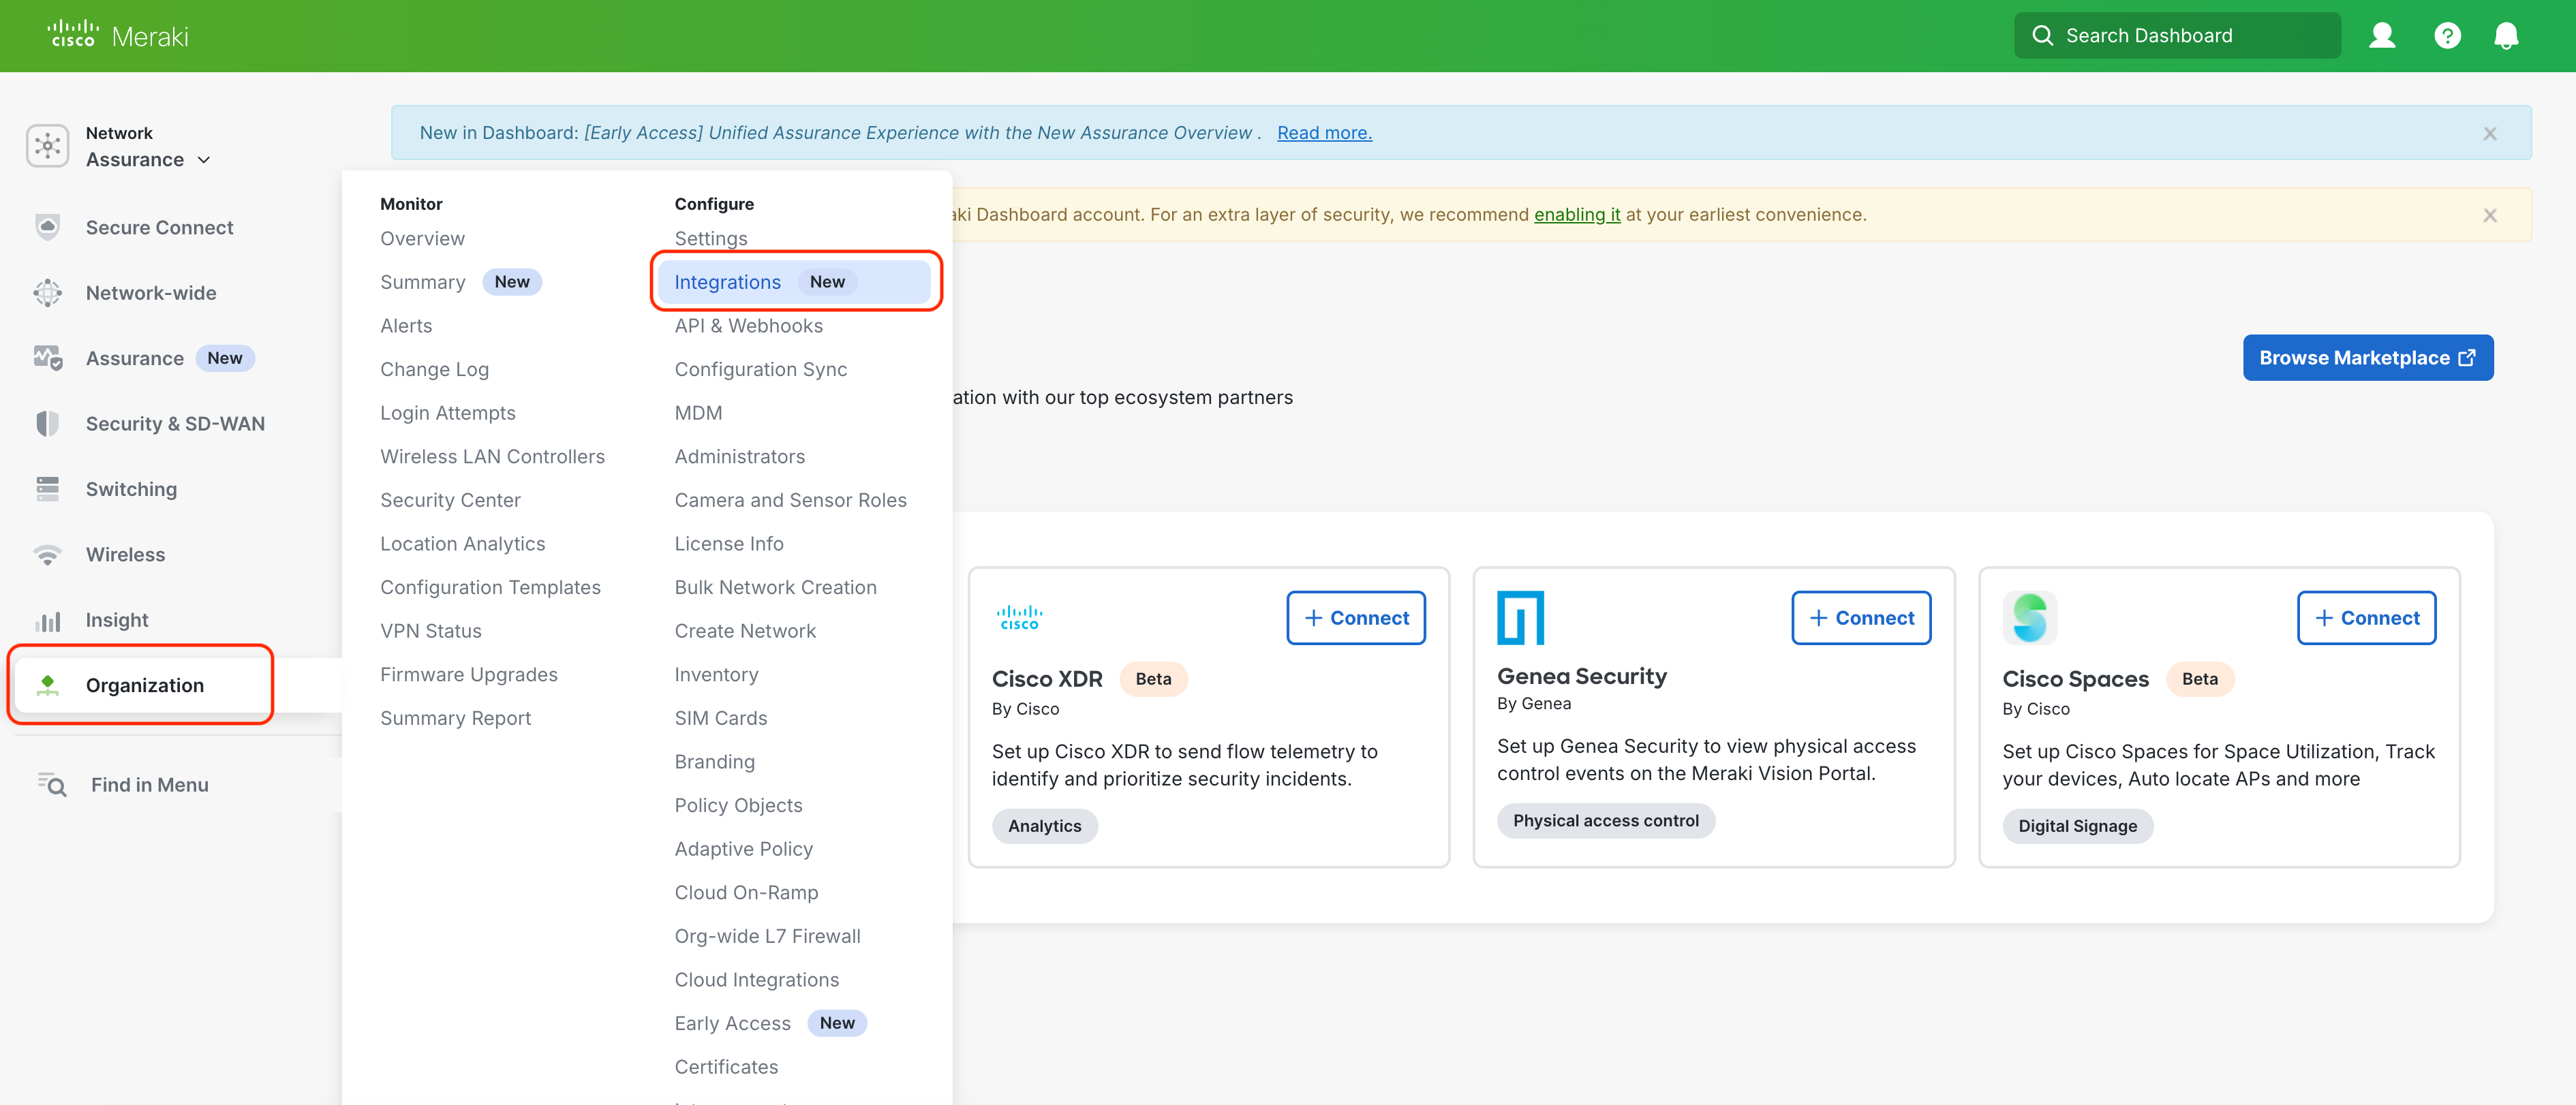
Task: Click the Wireless wifi icon in sidebar
Action: [47, 554]
